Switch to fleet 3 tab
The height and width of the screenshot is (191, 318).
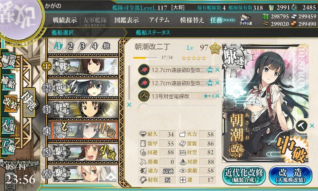click(82, 46)
